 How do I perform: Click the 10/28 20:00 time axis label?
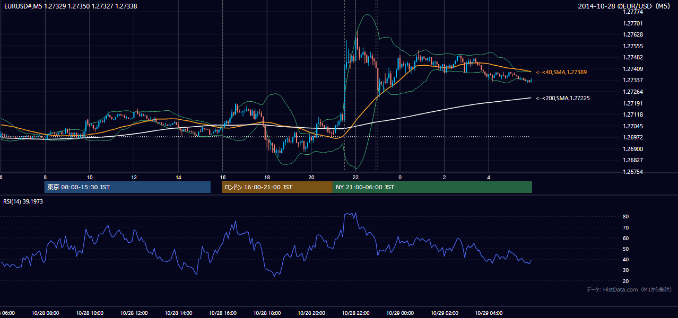311,313
